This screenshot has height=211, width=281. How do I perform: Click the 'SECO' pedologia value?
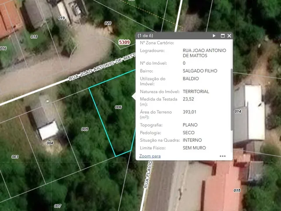point(188,133)
